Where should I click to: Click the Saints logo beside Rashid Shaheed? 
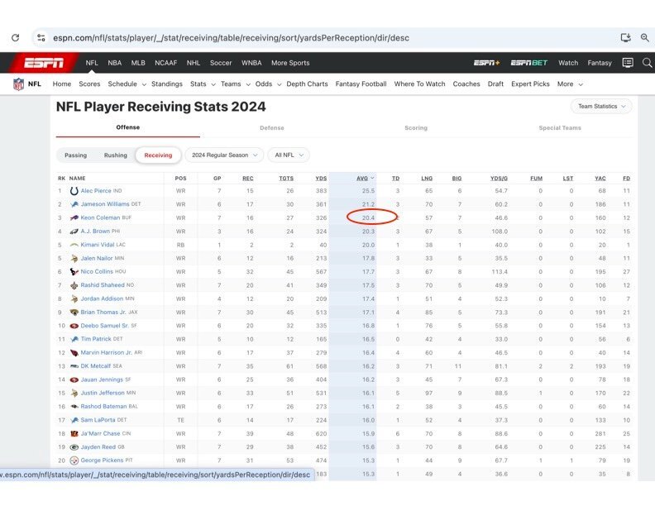[x=74, y=285]
